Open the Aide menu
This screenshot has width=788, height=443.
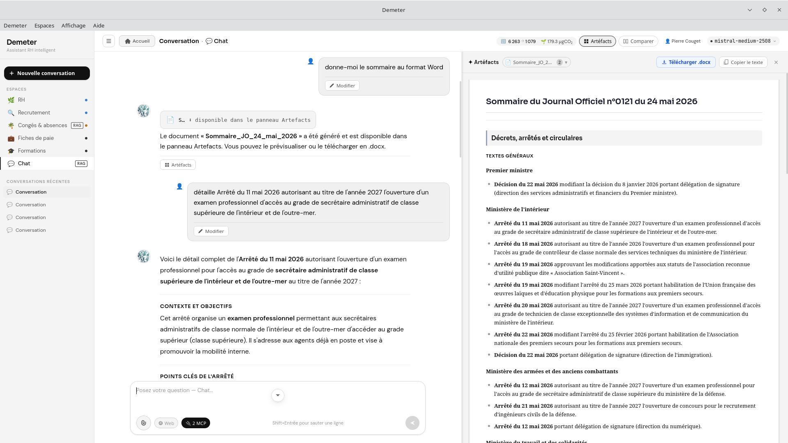coord(98,25)
